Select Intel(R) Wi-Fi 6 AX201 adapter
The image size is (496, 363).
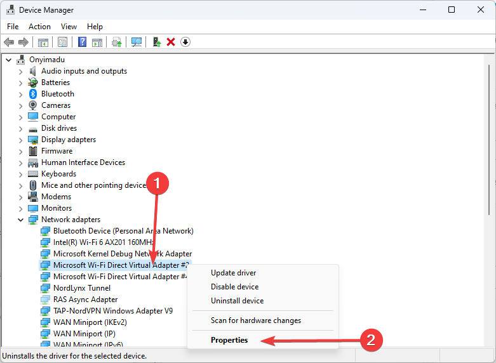(104, 242)
